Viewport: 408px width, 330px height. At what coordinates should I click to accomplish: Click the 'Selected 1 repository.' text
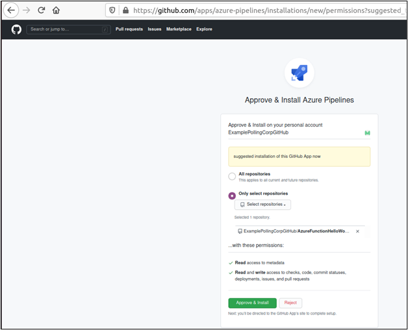[x=252, y=218]
